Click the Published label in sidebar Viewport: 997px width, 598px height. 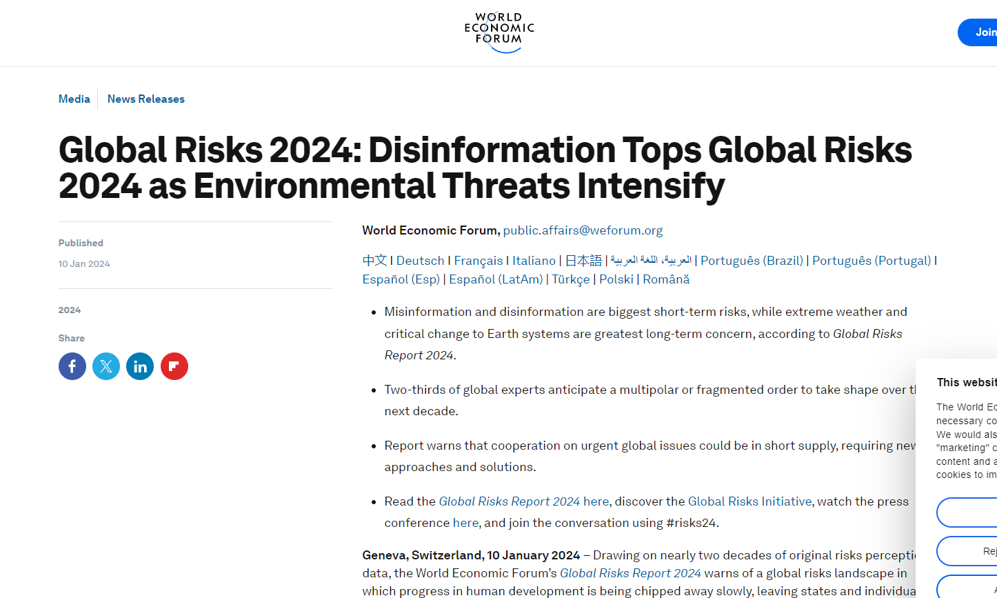tap(81, 243)
